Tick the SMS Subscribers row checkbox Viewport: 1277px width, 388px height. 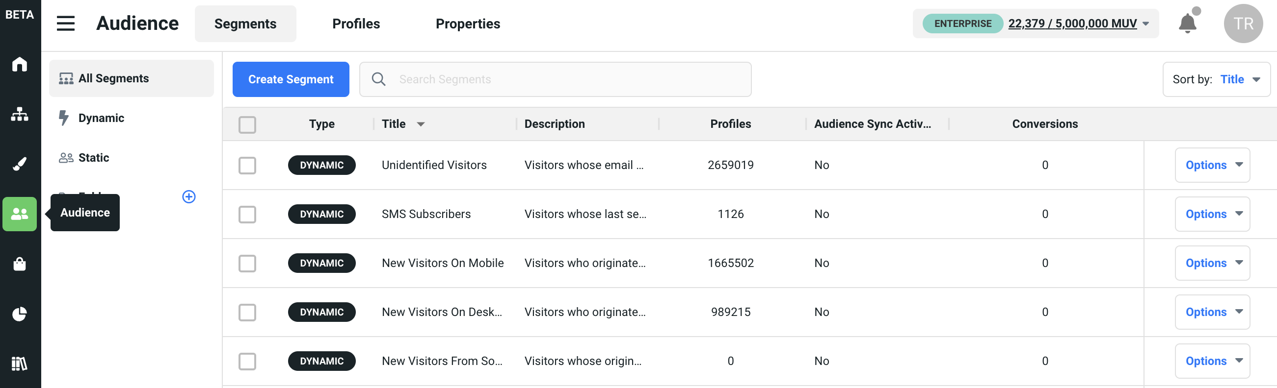247,214
